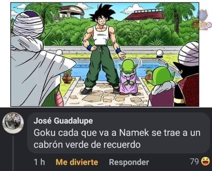This screenshot has width=212, height=171.
Task: Open the '1 h' comment timestamp
Action: click(x=39, y=162)
